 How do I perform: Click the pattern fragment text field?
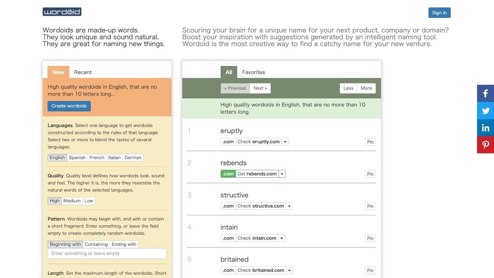107,253
